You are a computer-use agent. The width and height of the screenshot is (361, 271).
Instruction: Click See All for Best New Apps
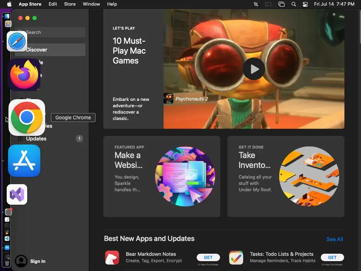click(335, 239)
